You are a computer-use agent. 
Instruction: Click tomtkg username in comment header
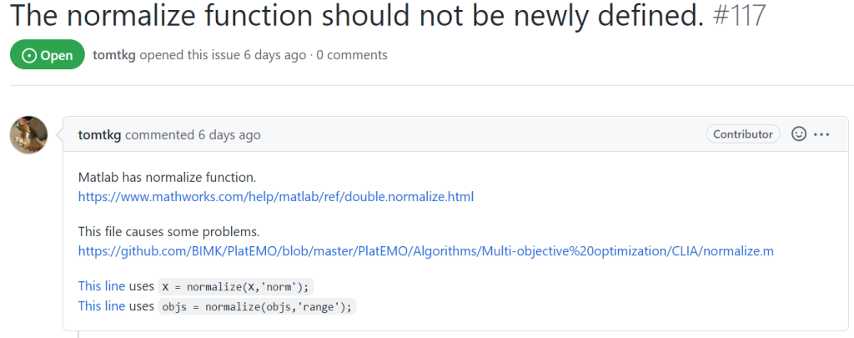[x=100, y=134]
